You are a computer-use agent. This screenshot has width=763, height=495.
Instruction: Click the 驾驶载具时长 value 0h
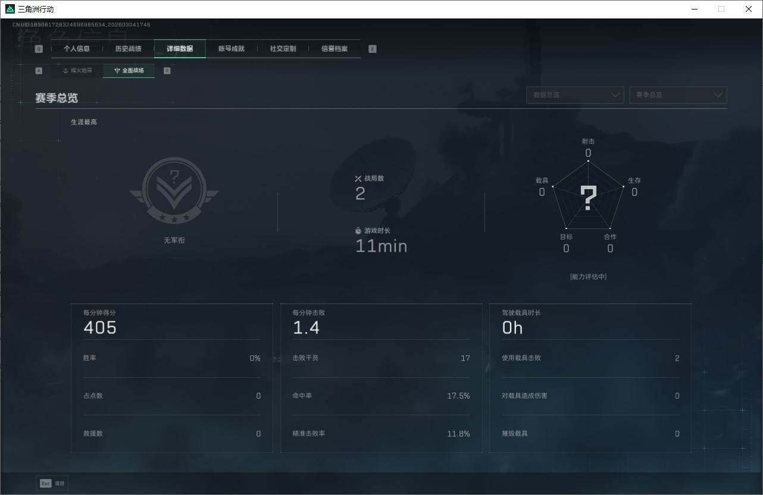coord(512,328)
